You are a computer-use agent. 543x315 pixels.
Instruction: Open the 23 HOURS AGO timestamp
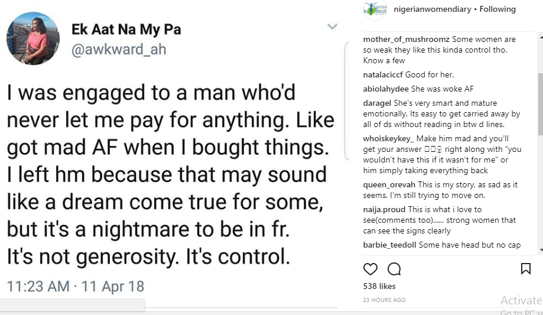pyautogui.click(x=384, y=300)
